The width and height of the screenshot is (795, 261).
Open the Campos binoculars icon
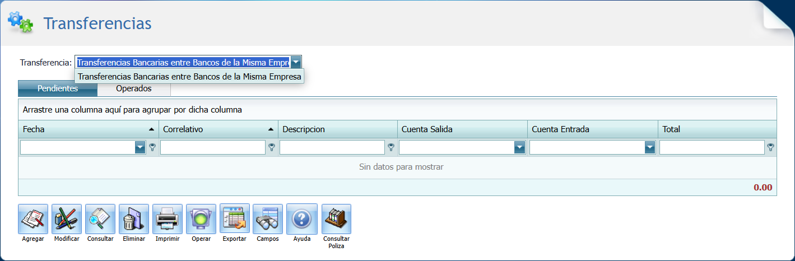(x=268, y=219)
